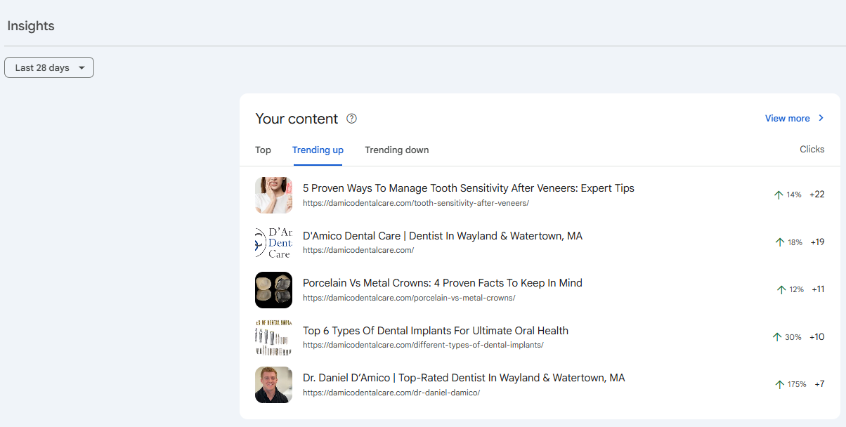The image size is (846, 427).
Task: Switch to the Trending down tab
Action: (x=397, y=150)
